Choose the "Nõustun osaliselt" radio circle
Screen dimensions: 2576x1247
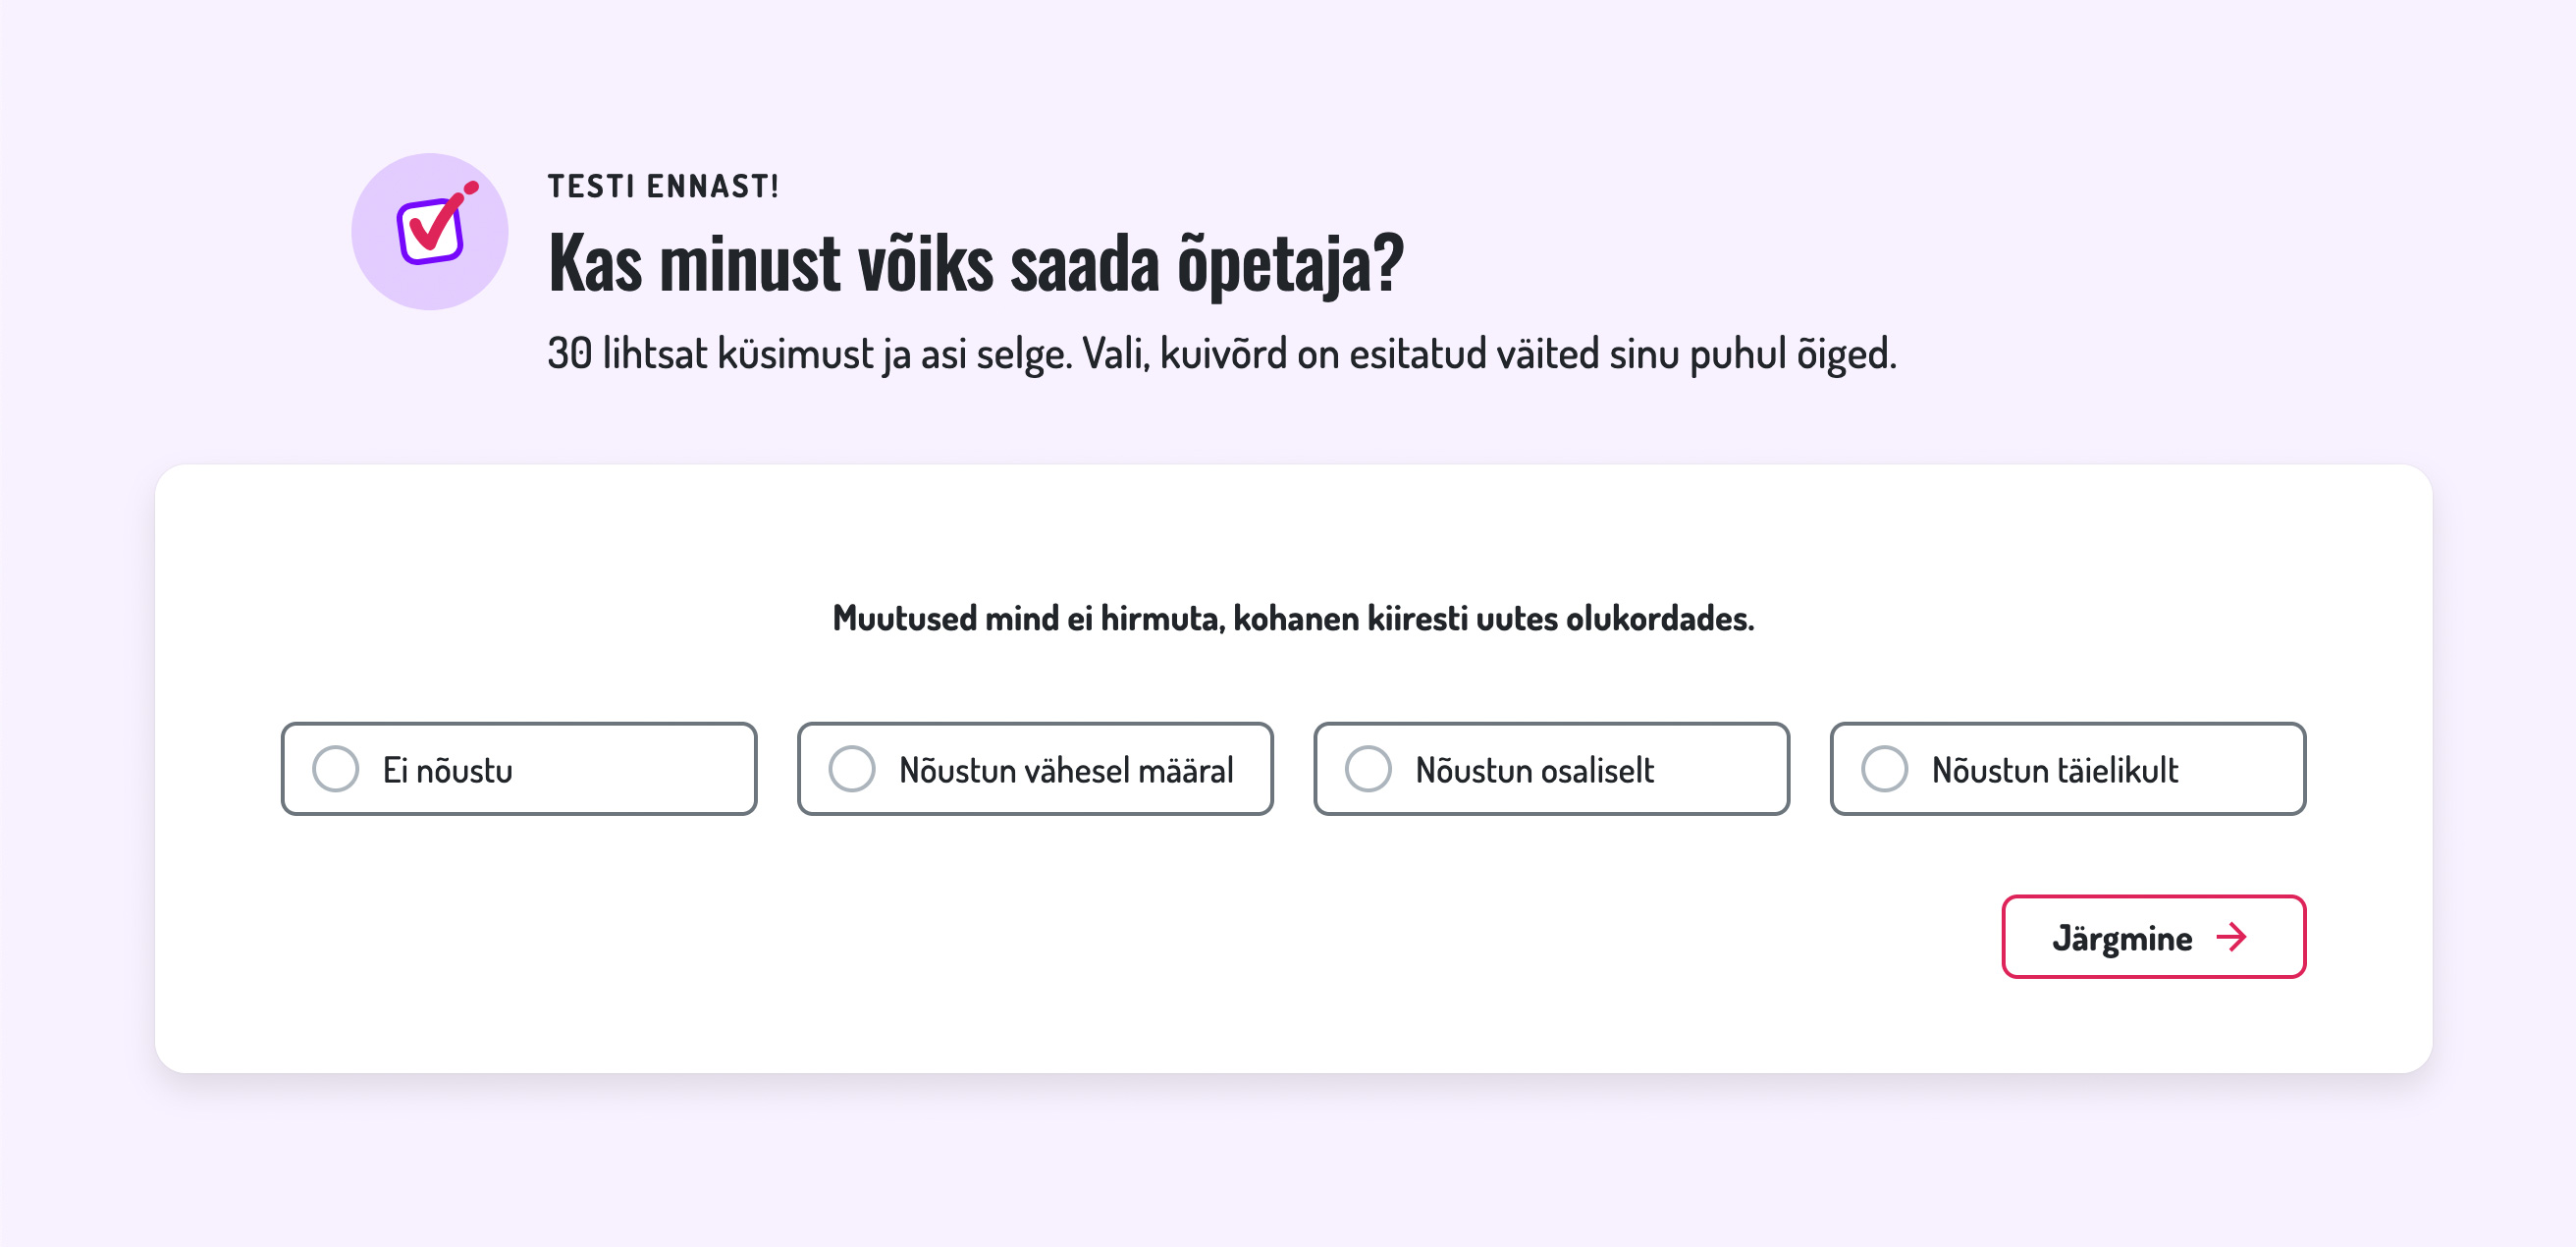tap(1367, 769)
